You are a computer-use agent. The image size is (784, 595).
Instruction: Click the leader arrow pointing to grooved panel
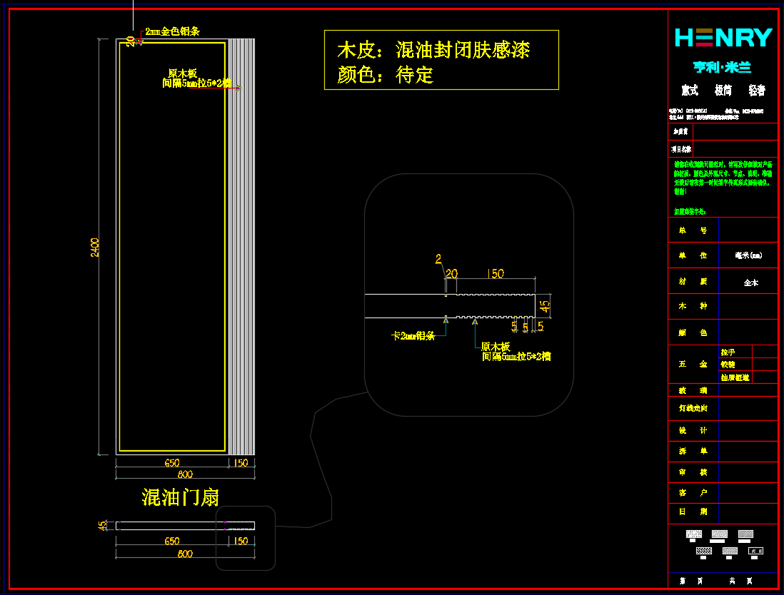coord(238,88)
